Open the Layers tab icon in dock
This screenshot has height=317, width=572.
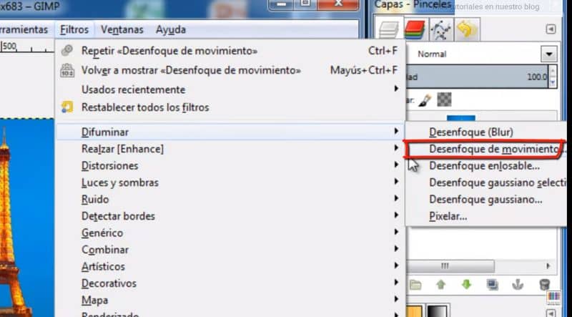coord(389,29)
